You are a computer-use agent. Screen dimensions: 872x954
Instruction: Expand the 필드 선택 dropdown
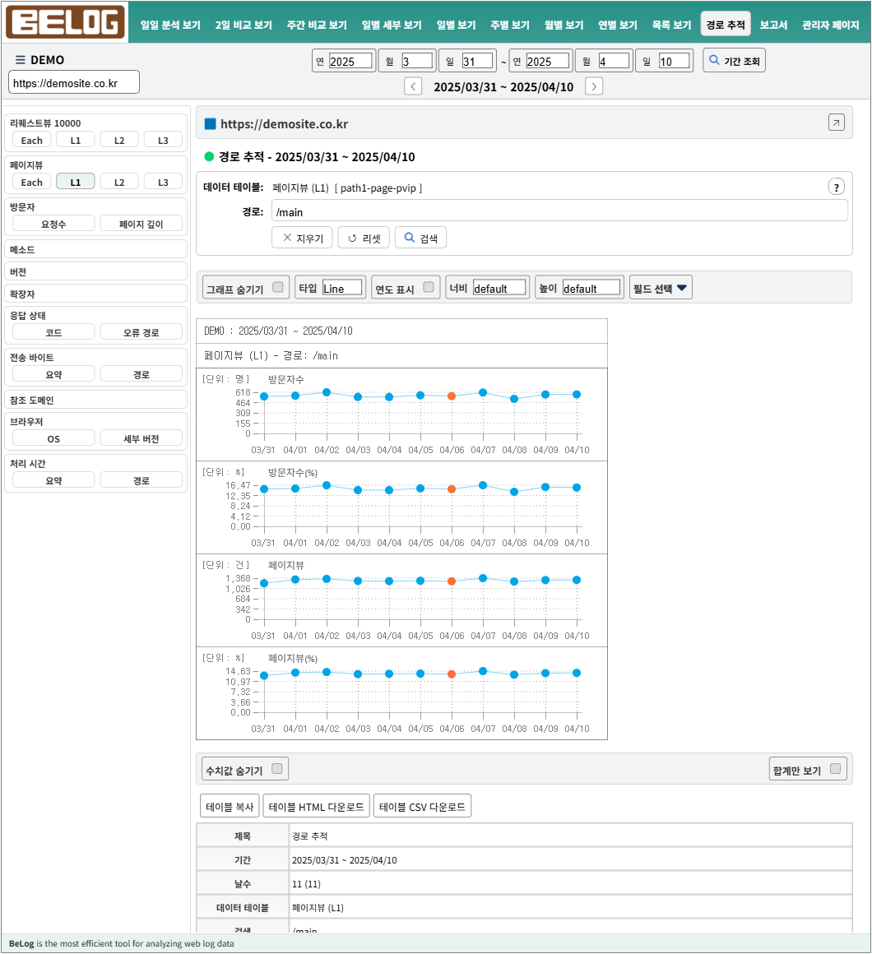(x=661, y=288)
